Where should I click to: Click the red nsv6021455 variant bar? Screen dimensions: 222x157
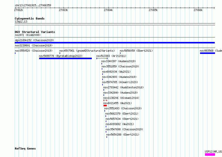pos(105,106)
